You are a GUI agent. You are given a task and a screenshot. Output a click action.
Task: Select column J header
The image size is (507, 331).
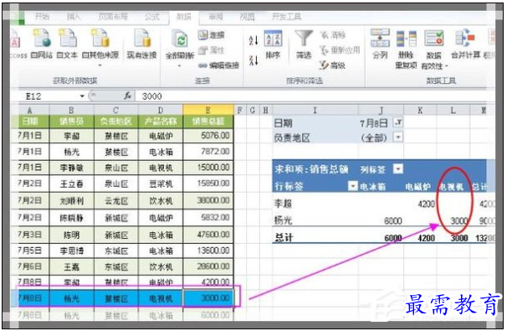[381, 111]
